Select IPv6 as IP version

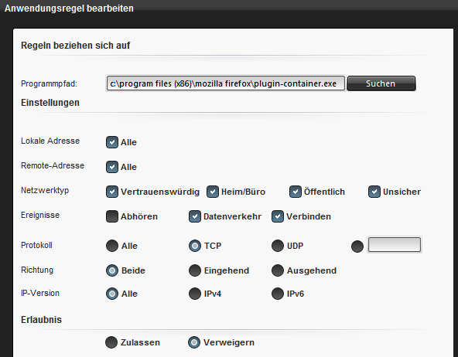[278, 294]
